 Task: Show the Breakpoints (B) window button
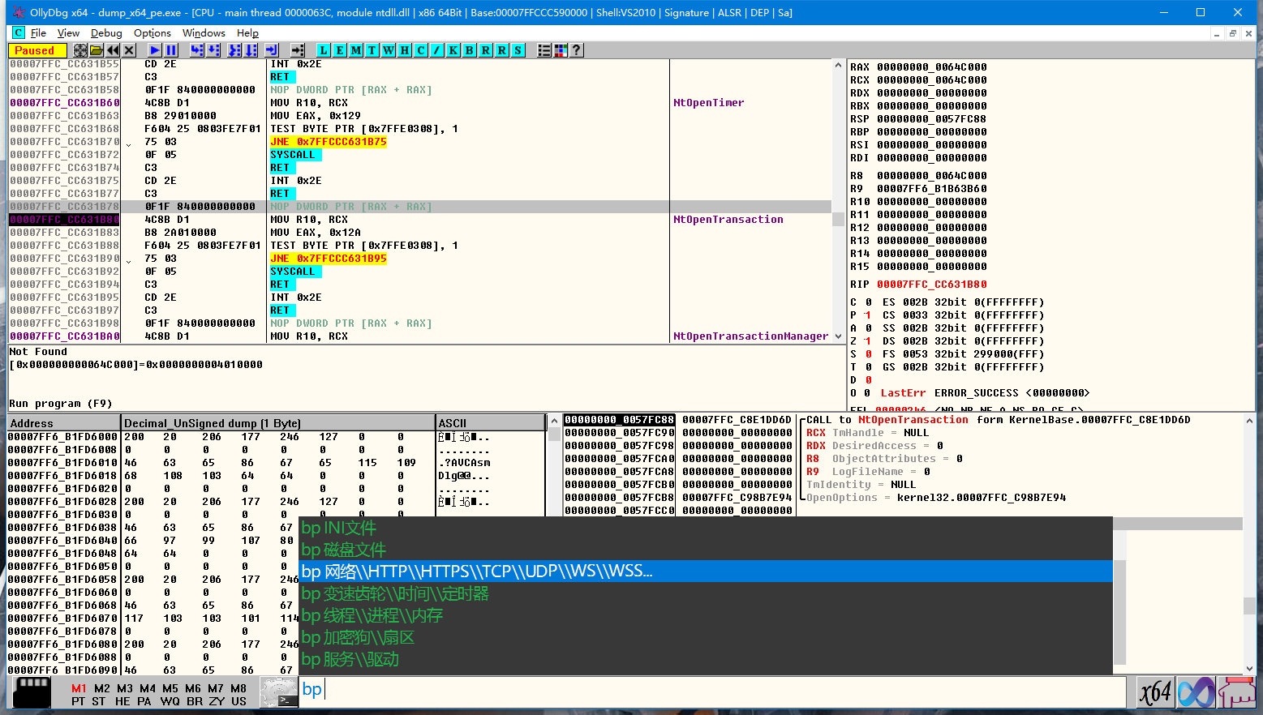point(469,50)
